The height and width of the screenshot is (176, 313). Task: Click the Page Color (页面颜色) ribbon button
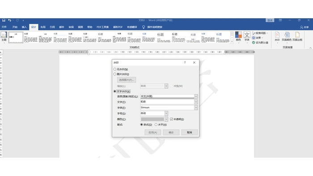287,37
